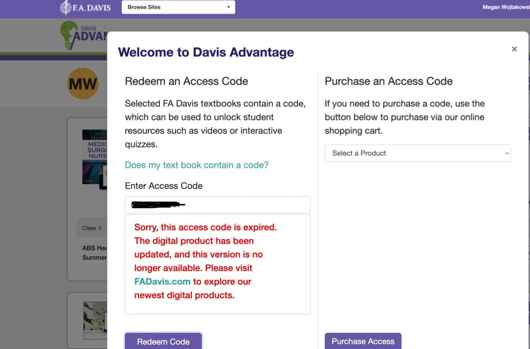This screenshot has height=349, width=530.
Task: Click the F.A. Davis wordmark text
Action: [92, 8]
